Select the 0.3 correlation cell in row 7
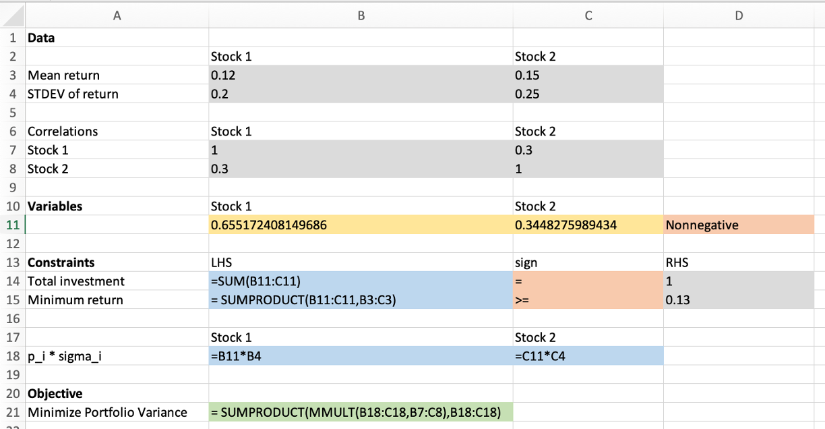 click(x=559, y=150)
